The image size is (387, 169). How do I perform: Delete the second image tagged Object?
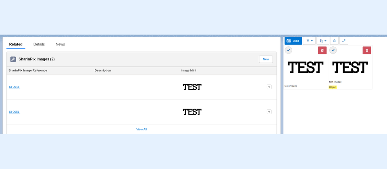click(366, 50)
